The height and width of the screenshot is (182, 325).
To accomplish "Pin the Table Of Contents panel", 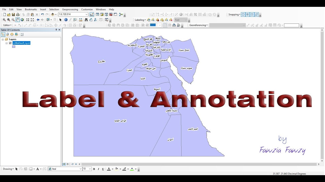I will point(56,30).
